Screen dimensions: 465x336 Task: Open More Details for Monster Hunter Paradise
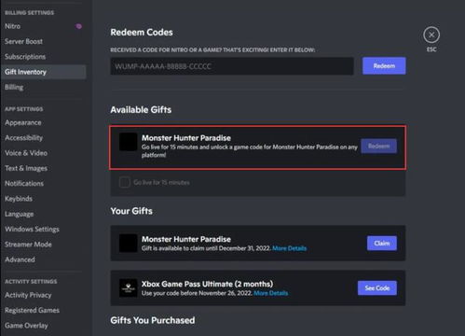[290, 248]
